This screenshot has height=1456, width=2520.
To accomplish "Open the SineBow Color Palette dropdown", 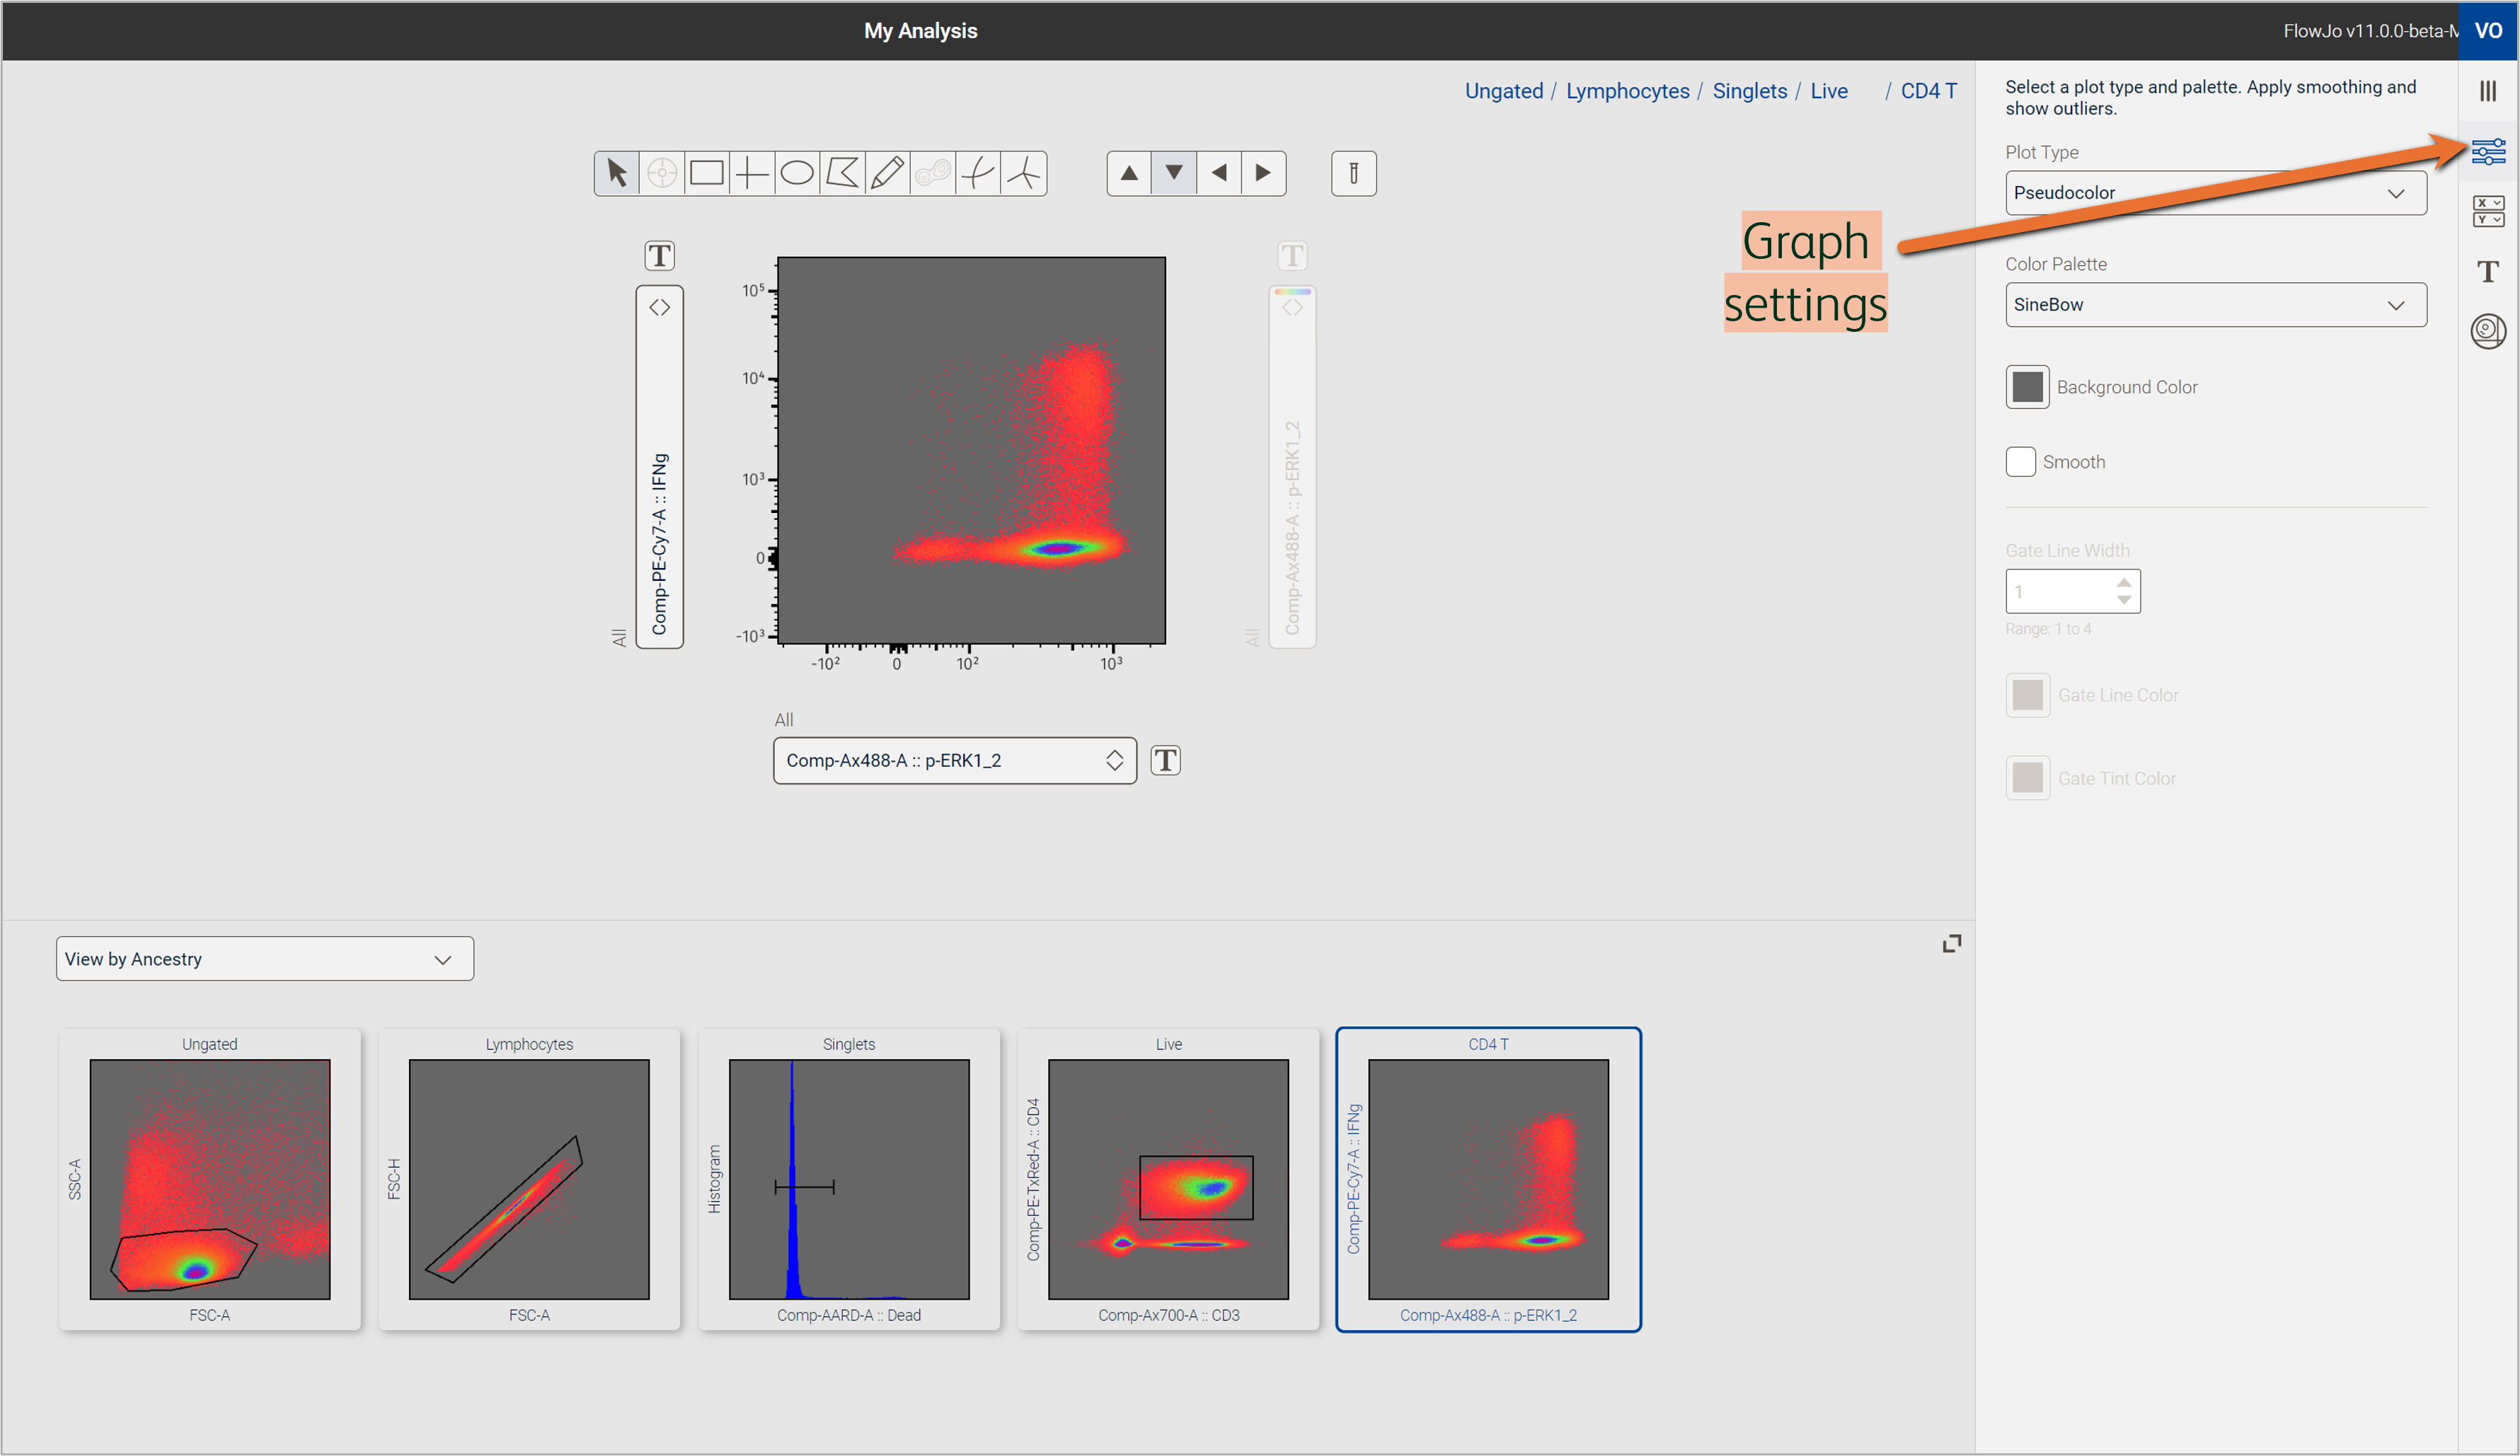I will (x=2214, y=305).
